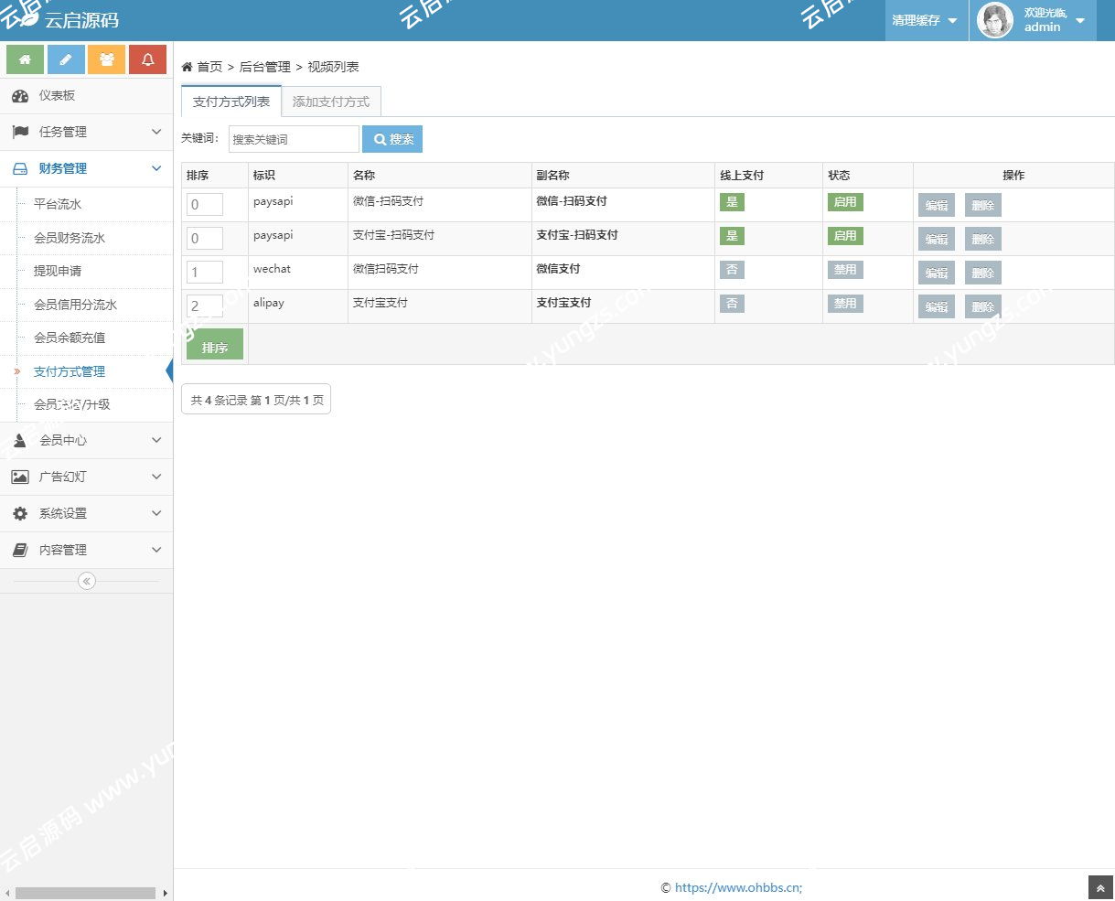This screenshot has width=1115, height=901.
Task: Open the 清理缓存 dropdown
Action: pyautogui.click(x=925, y=20)
